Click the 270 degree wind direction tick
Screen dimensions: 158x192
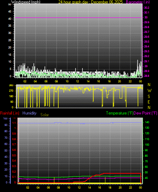click(11, 91)
